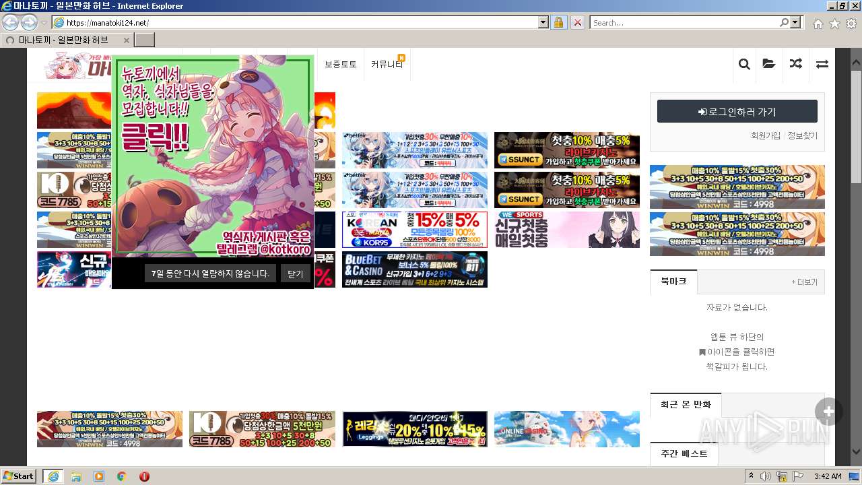The width and height of the screenshot is (862, 485).
Task: Open IE Tools gear icon
Action: (x=851, y=24)
